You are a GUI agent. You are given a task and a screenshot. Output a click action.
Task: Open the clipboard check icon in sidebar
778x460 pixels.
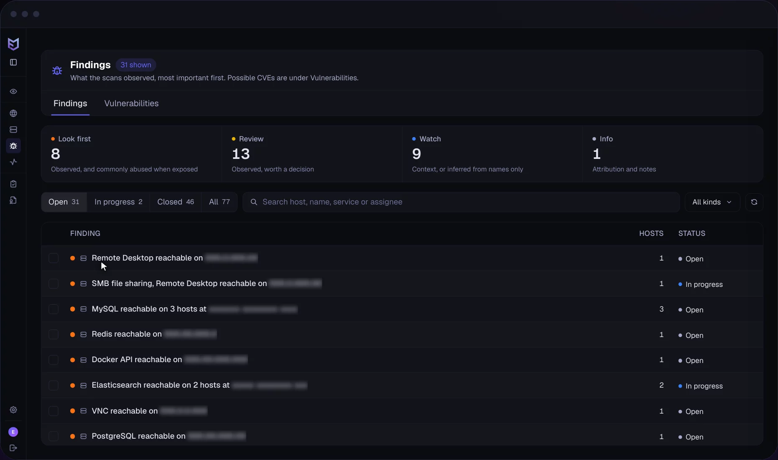[13, 184]
